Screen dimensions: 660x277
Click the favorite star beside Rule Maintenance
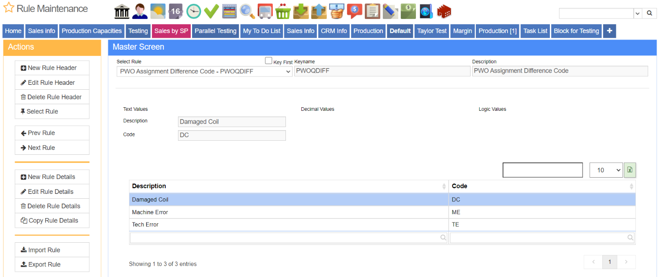(x=9, y=7)
